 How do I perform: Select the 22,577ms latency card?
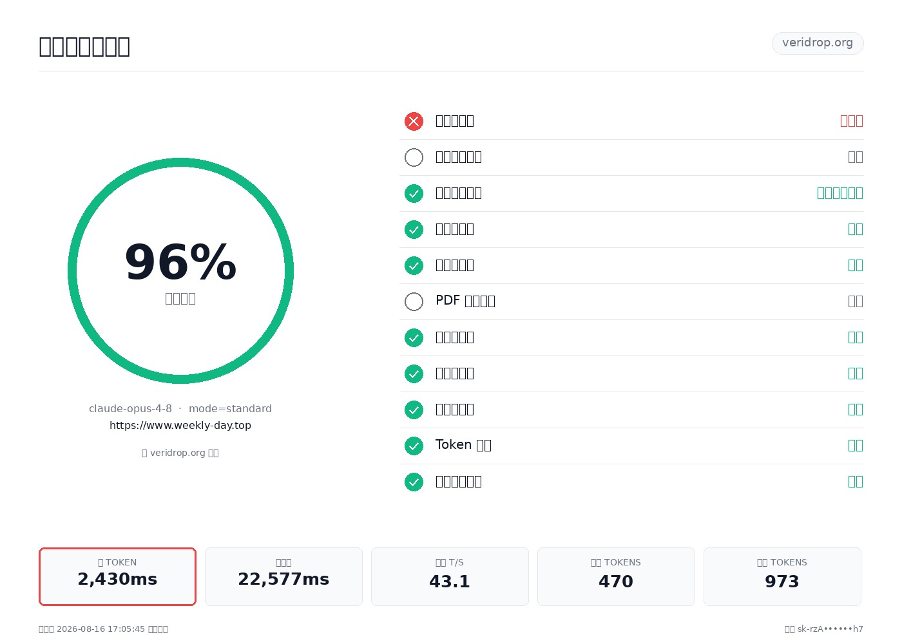coord(283,576)
